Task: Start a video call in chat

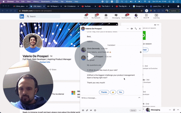Action: click(132, 29)
